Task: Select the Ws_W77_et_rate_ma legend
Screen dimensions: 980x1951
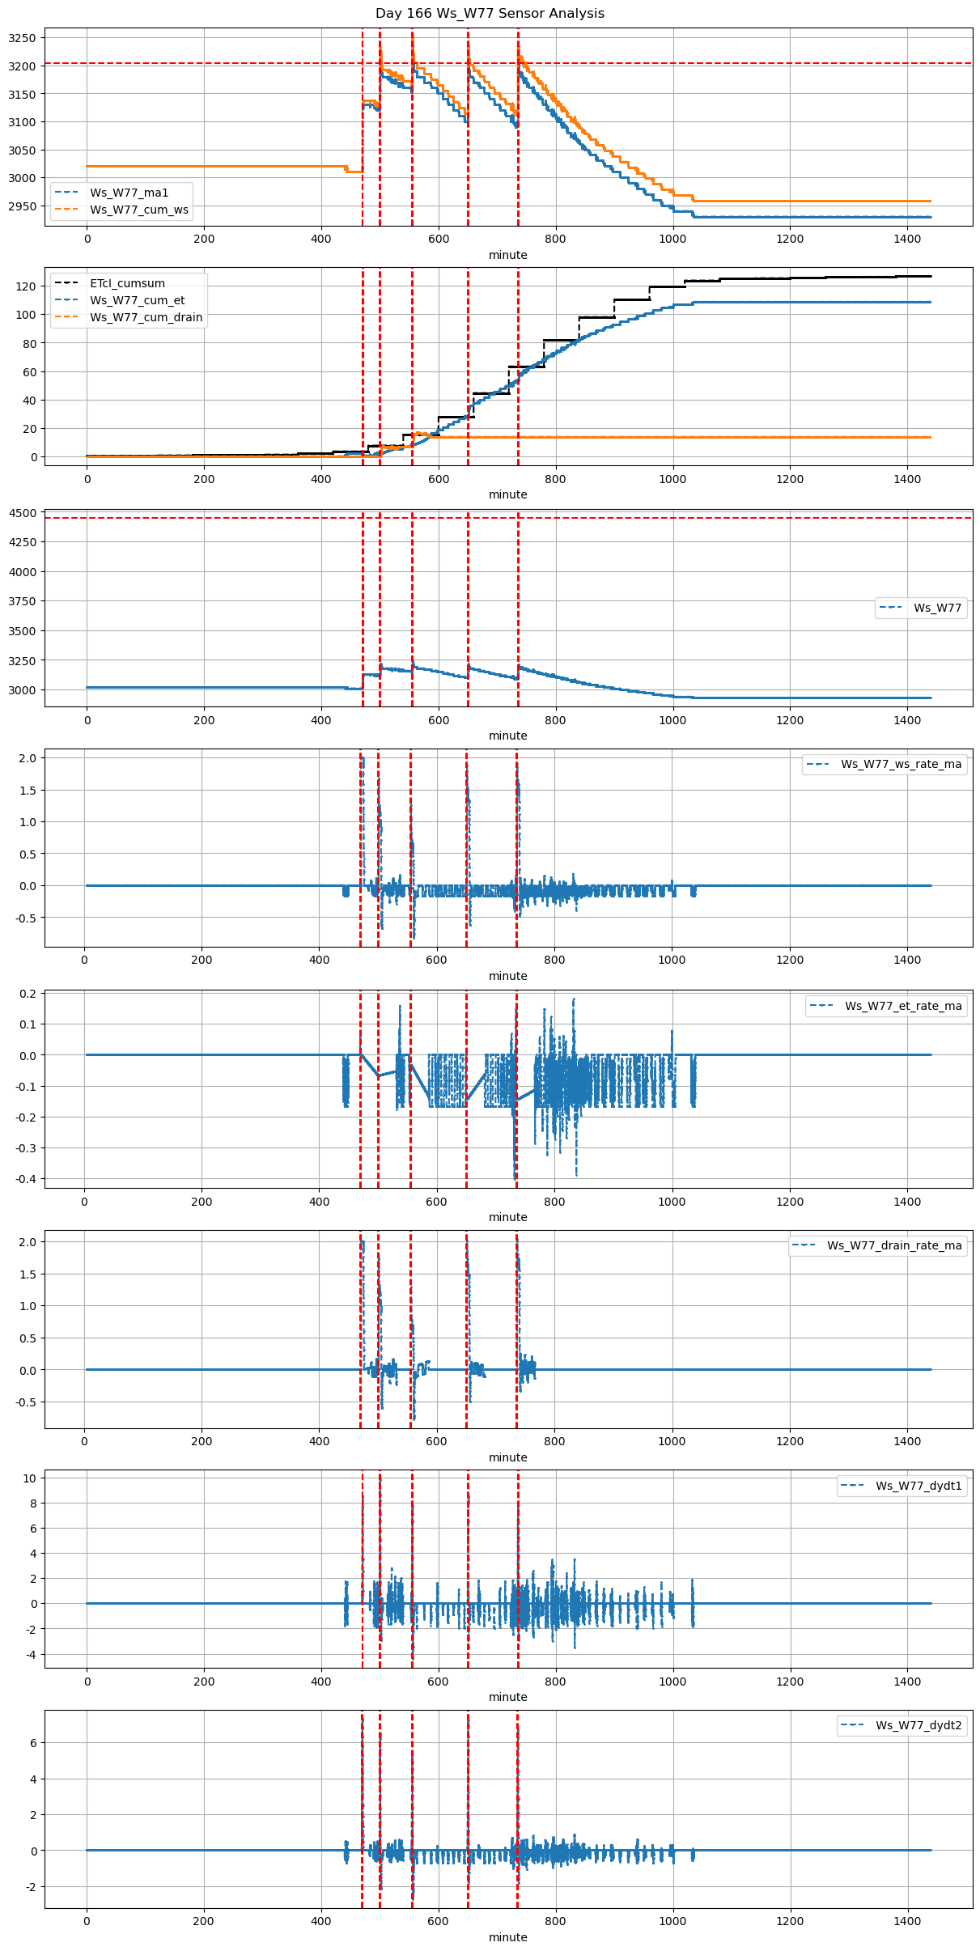Action: pyautogui.click(x=886, y=1006)
